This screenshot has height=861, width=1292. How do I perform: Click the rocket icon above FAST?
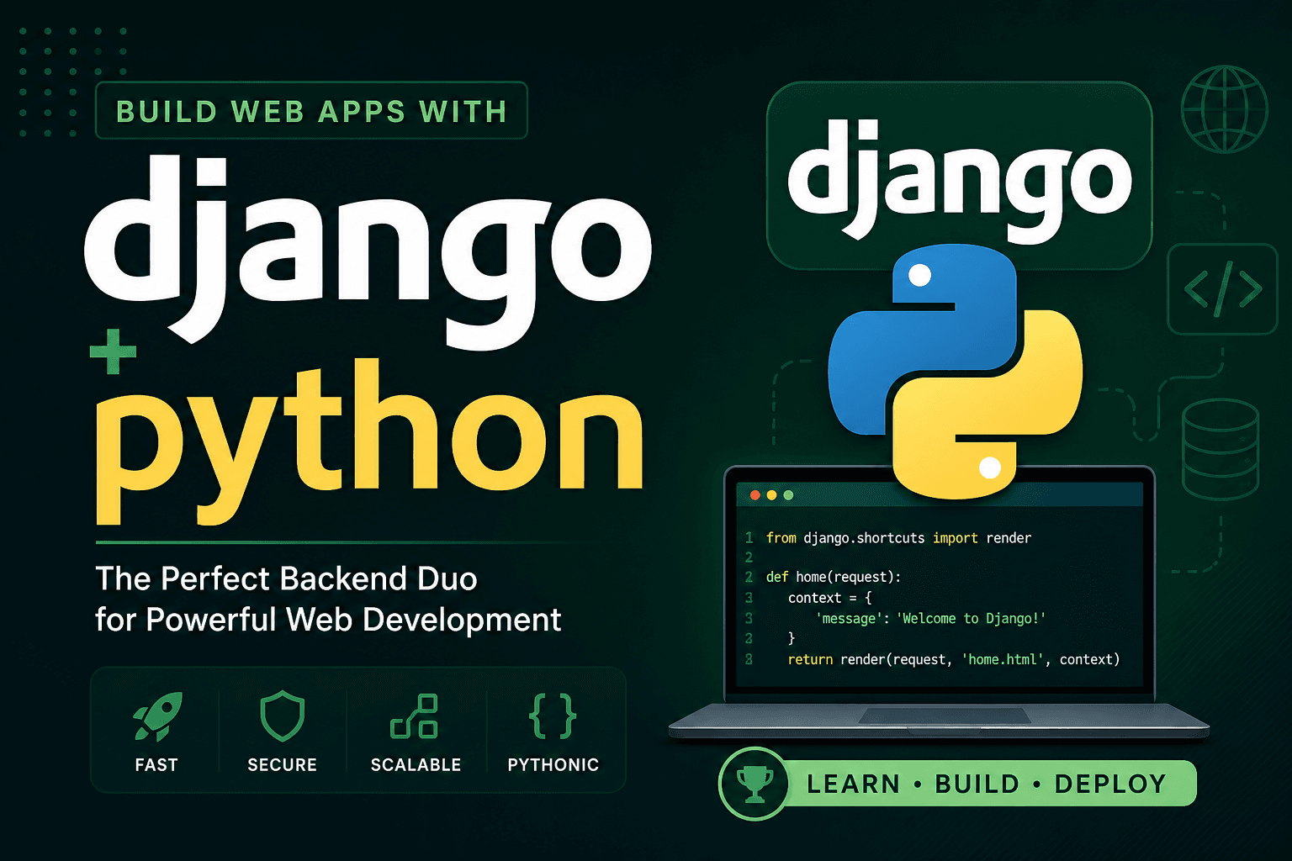pyautogui.click(x=157, y=716)
